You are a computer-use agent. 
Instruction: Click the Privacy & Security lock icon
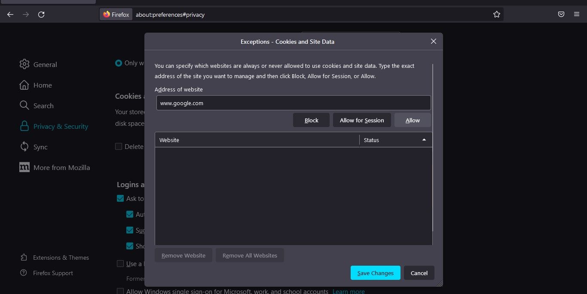coord(24,126)
